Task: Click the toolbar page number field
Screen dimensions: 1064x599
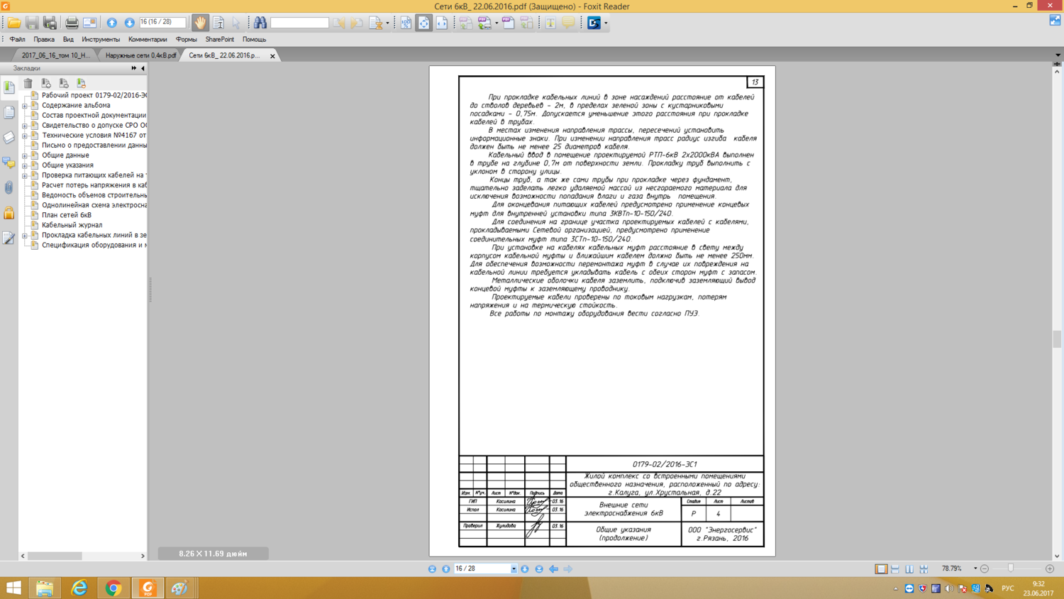Action: pyautogui.click(x=162, y=23)
